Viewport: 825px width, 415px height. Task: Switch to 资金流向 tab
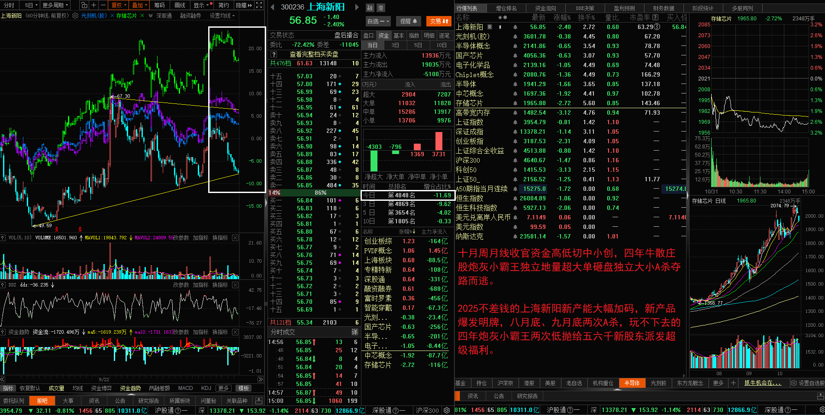pos(545,8)
